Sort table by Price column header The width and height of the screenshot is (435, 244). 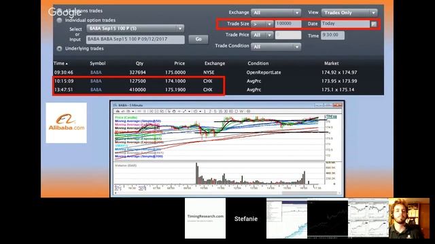179,63
